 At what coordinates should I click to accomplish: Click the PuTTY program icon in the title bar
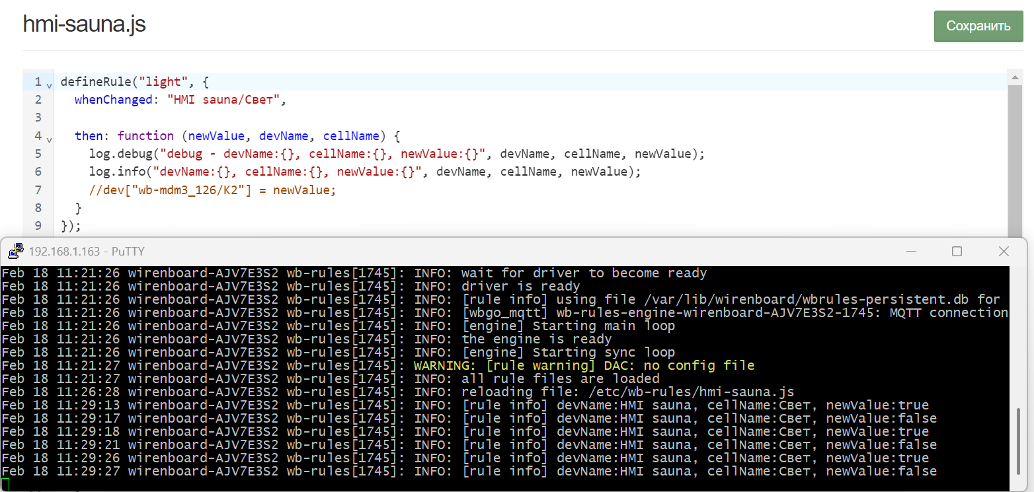[16, 251]
